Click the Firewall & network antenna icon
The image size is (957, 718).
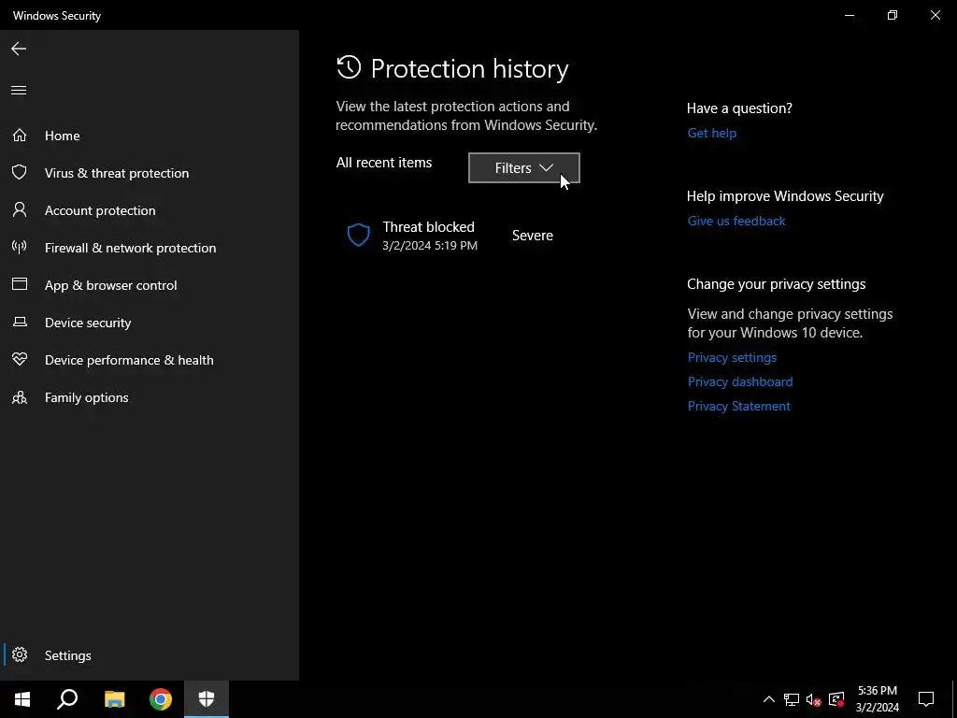tap(20, 247)
